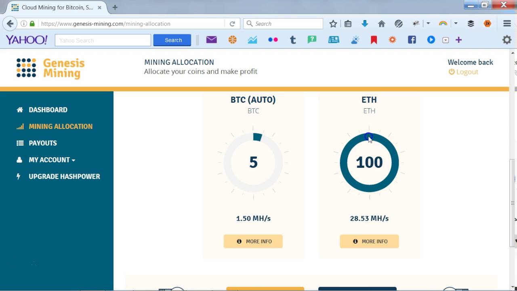Open downloads with the blue arrow icon
Viewport: 517px width, 291px height.
point(365,24)
